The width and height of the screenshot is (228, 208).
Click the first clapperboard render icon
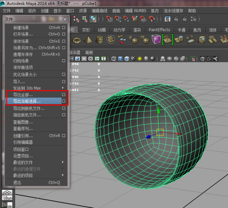click(168, 19)
